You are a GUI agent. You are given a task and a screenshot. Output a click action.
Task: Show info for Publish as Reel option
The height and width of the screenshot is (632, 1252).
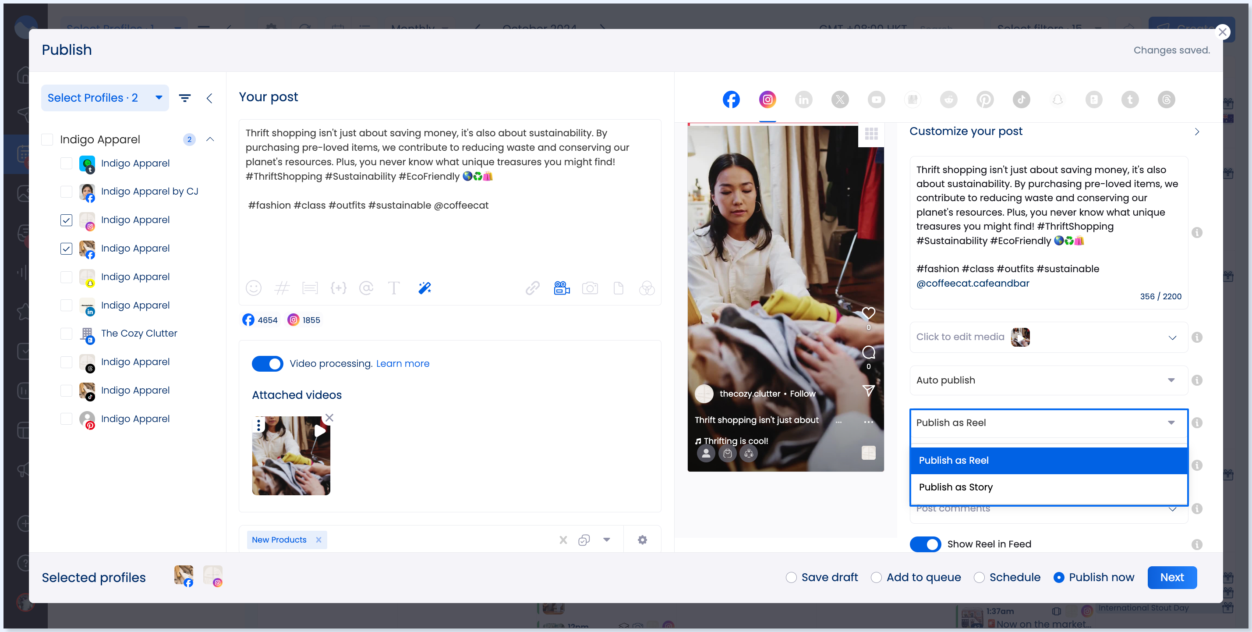point(1197,423)
